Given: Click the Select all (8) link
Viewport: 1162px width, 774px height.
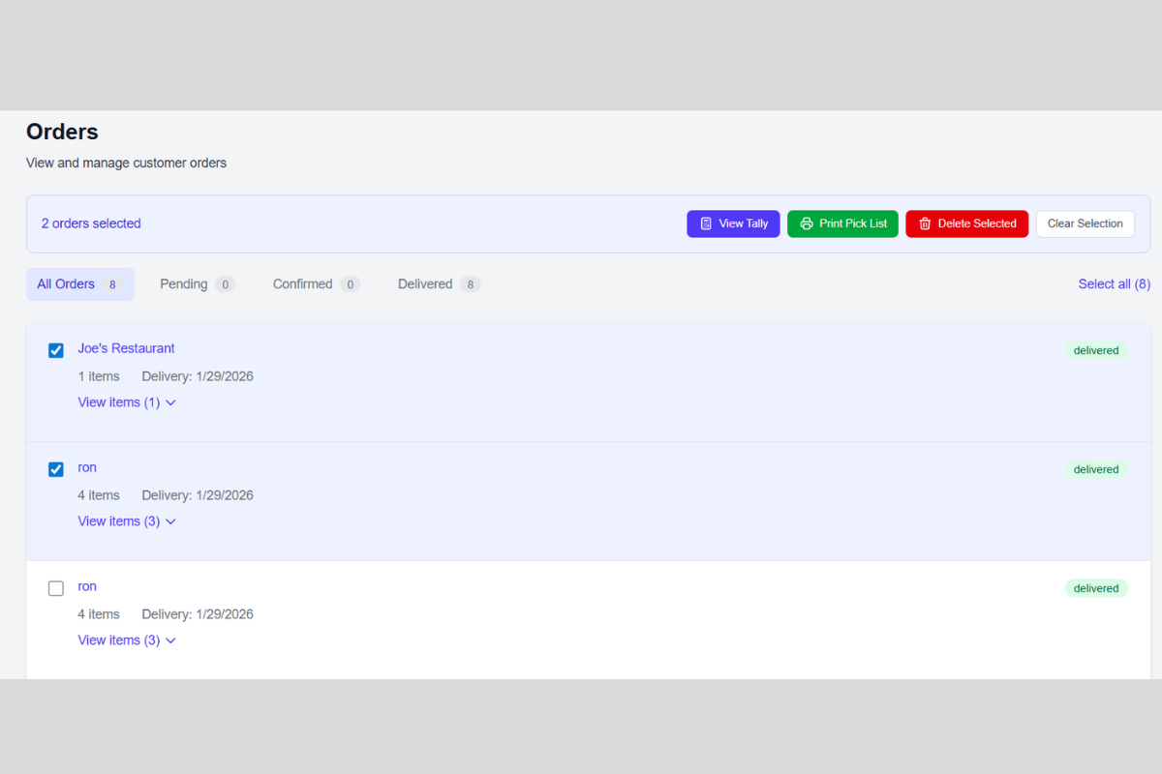Looking at the screenshot, I should 1114,283.
